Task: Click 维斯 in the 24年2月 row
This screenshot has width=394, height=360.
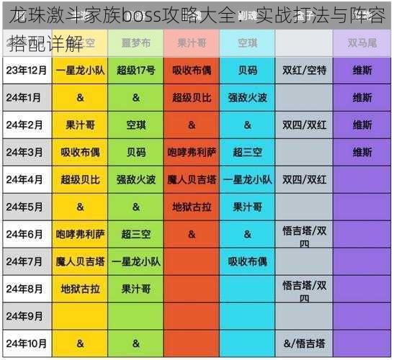Action: point(362,125)
